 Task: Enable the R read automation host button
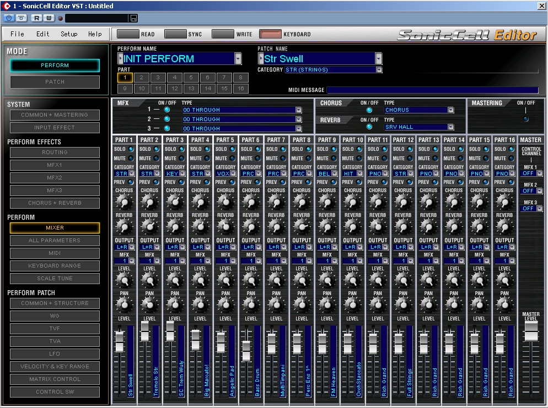point(37,18)
